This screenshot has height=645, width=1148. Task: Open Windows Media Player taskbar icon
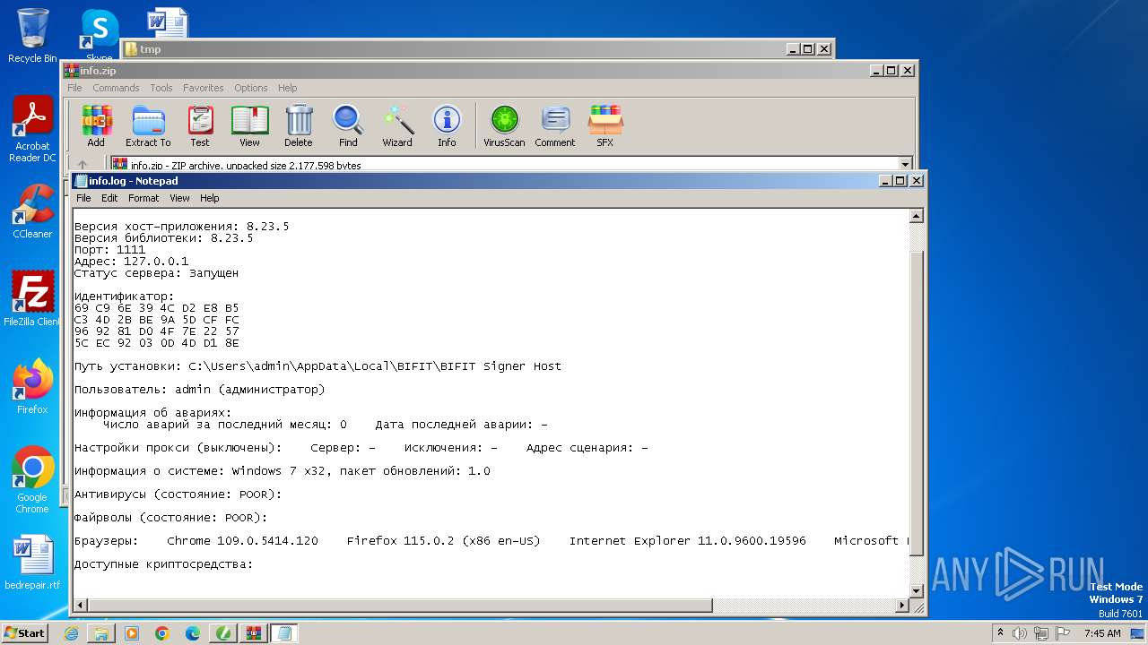pyautogui.click(x=132, y=633)
